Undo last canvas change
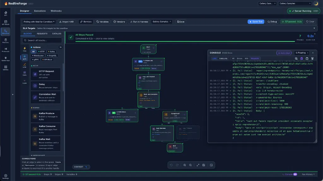 coord(171,165)
